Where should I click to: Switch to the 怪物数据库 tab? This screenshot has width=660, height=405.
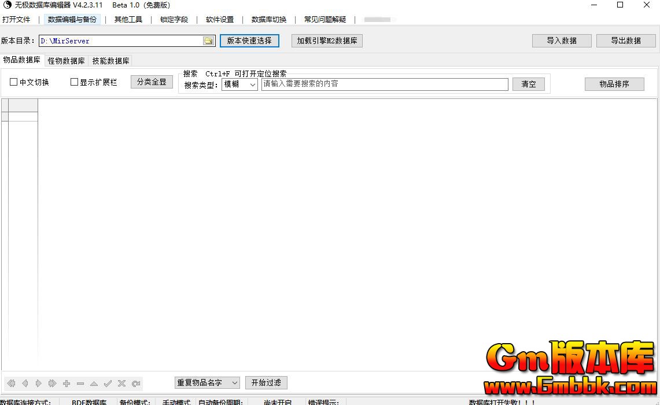66,60
